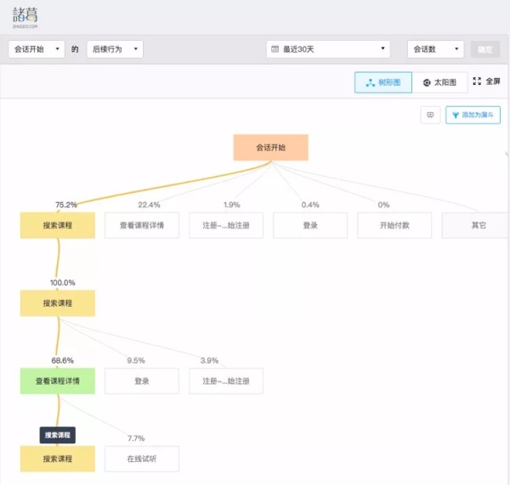Screen dimensions: 510x485
Task: Click the fullscreen 全屏 icon
Action: point(477,82)
